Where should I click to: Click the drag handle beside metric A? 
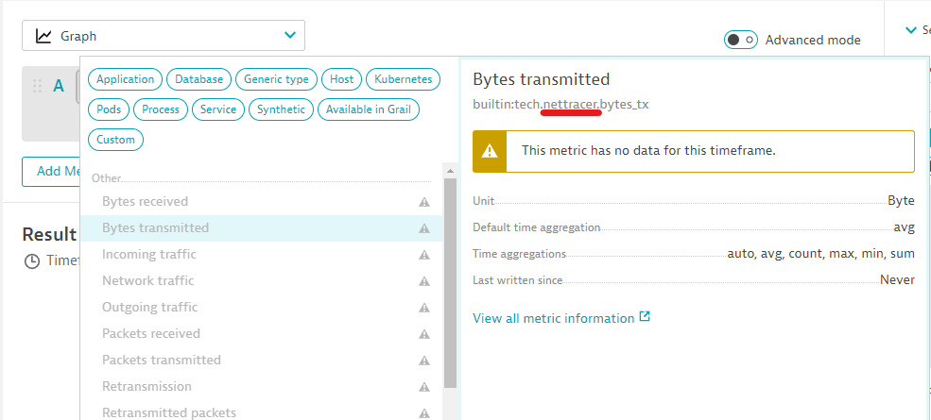(38, 86)
